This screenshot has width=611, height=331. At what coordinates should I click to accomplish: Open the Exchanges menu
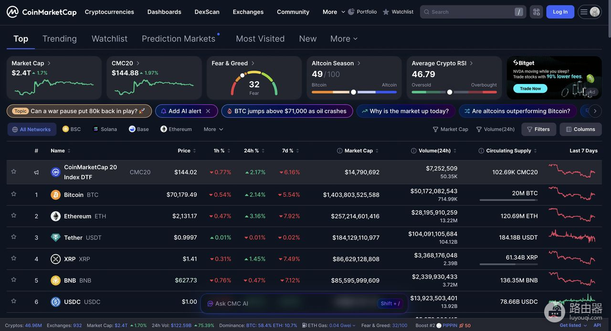pyautogui.click(x=248, y=12)
